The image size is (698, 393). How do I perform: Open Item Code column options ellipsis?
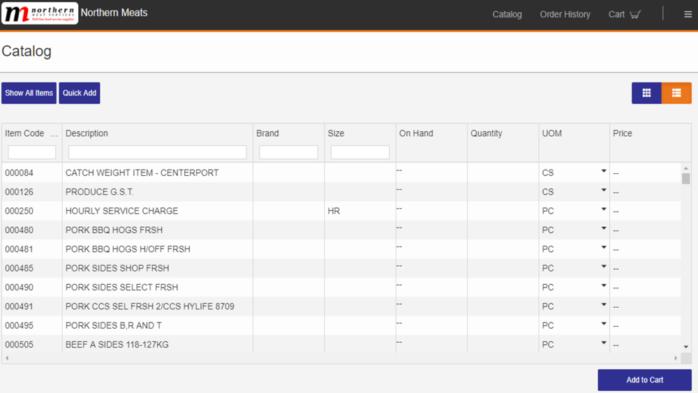pyautogui.click(x=54, y=134)
